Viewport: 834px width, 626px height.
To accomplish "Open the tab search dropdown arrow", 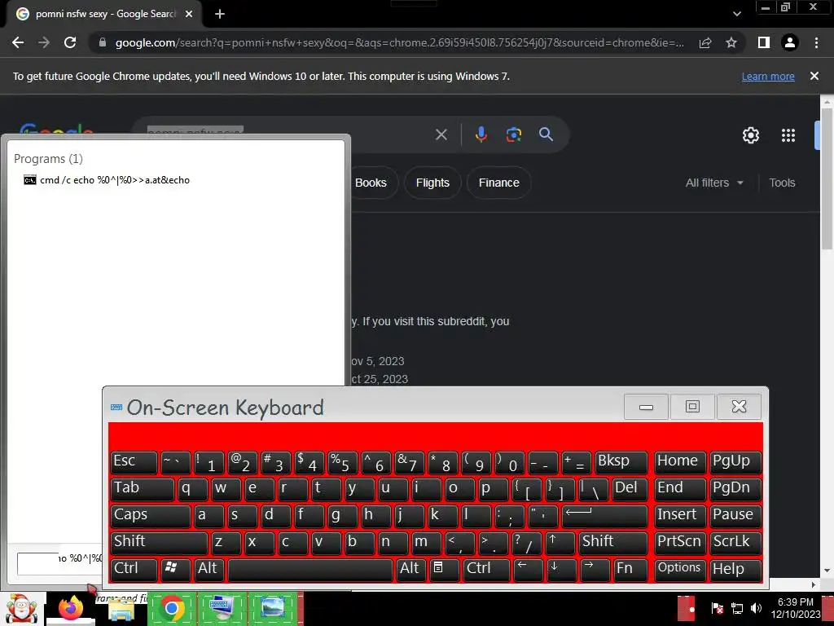I will pyautogui.click(x=736, y=14).
